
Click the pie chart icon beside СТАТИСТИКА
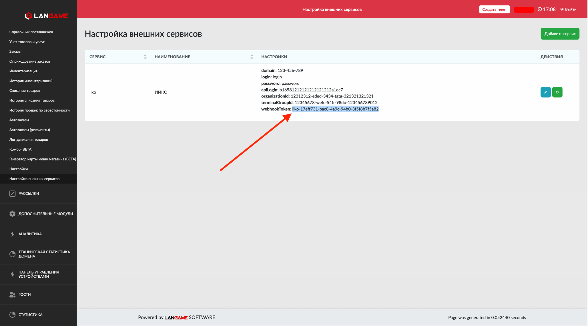point(12,315)
